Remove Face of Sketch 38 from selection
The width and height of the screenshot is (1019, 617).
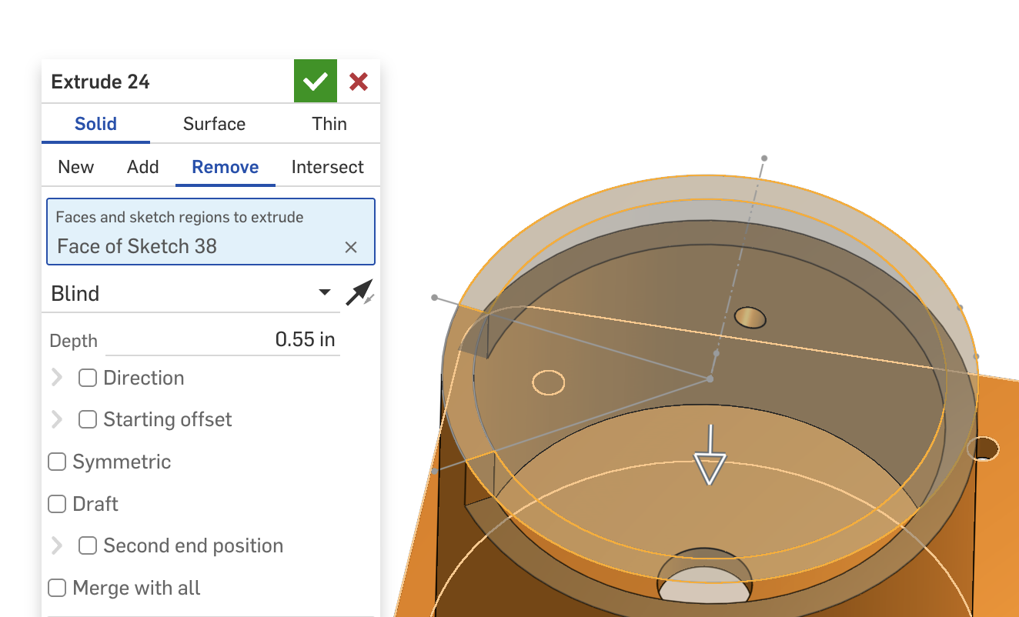pos(351,247)
